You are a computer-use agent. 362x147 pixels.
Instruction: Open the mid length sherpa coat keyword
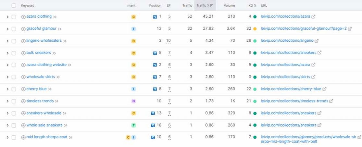47,137
